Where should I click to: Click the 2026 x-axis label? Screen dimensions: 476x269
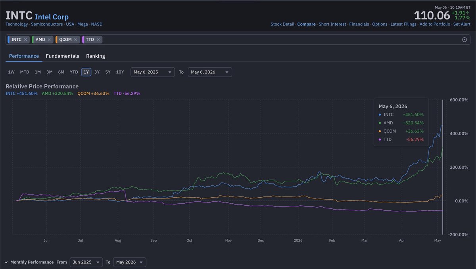coord(298,240)
